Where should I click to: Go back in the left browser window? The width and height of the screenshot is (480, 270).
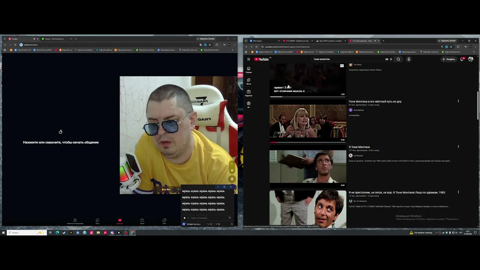[x=5, y=45]
